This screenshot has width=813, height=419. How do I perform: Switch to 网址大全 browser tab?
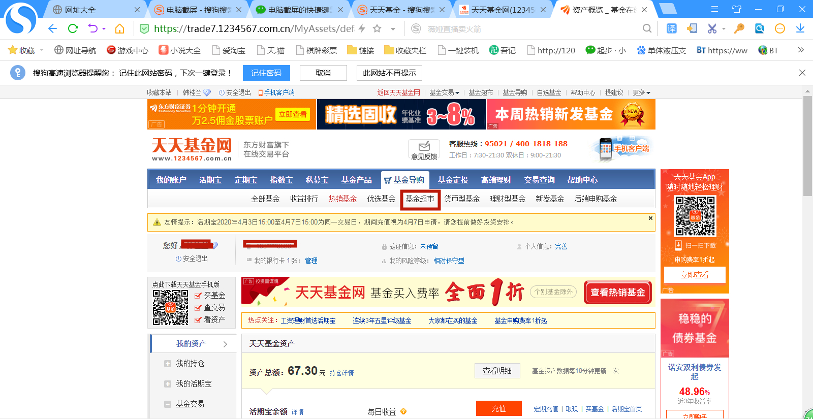(x=97, y=10)
